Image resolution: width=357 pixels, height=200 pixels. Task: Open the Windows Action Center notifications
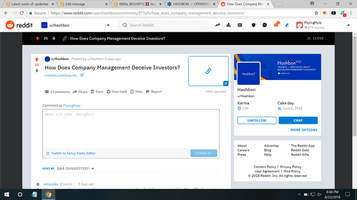348,194
